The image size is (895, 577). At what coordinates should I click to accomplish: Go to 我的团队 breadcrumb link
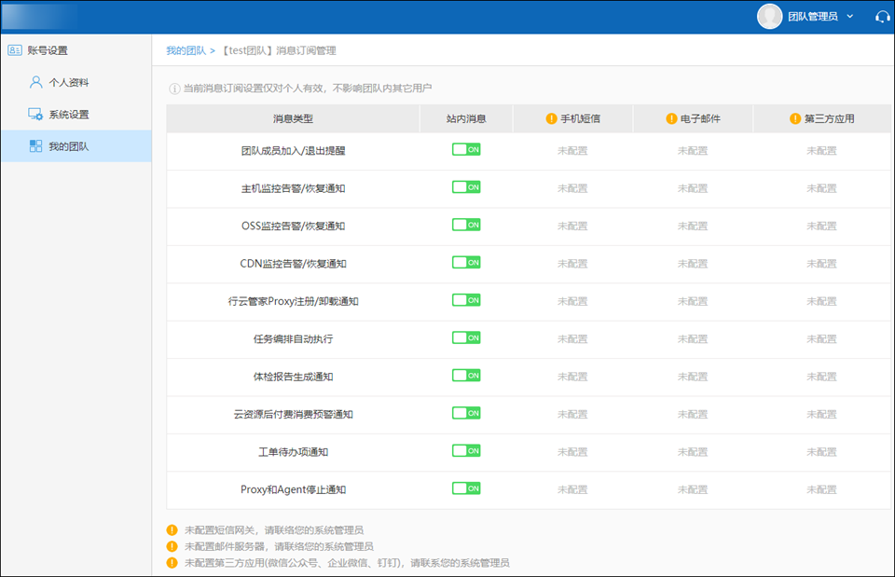pyautogui.click(x=186, y=50)
